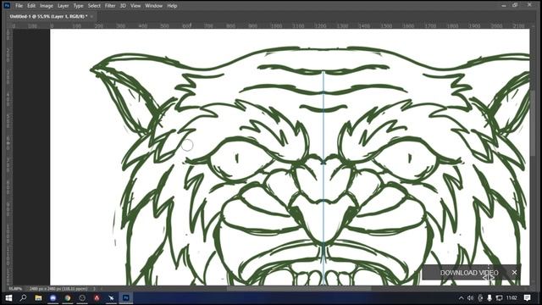542x305 pixels.
Task: Click the horizontal scrollbar thumb
Action: pyautogui.click(x=299, y=288)
